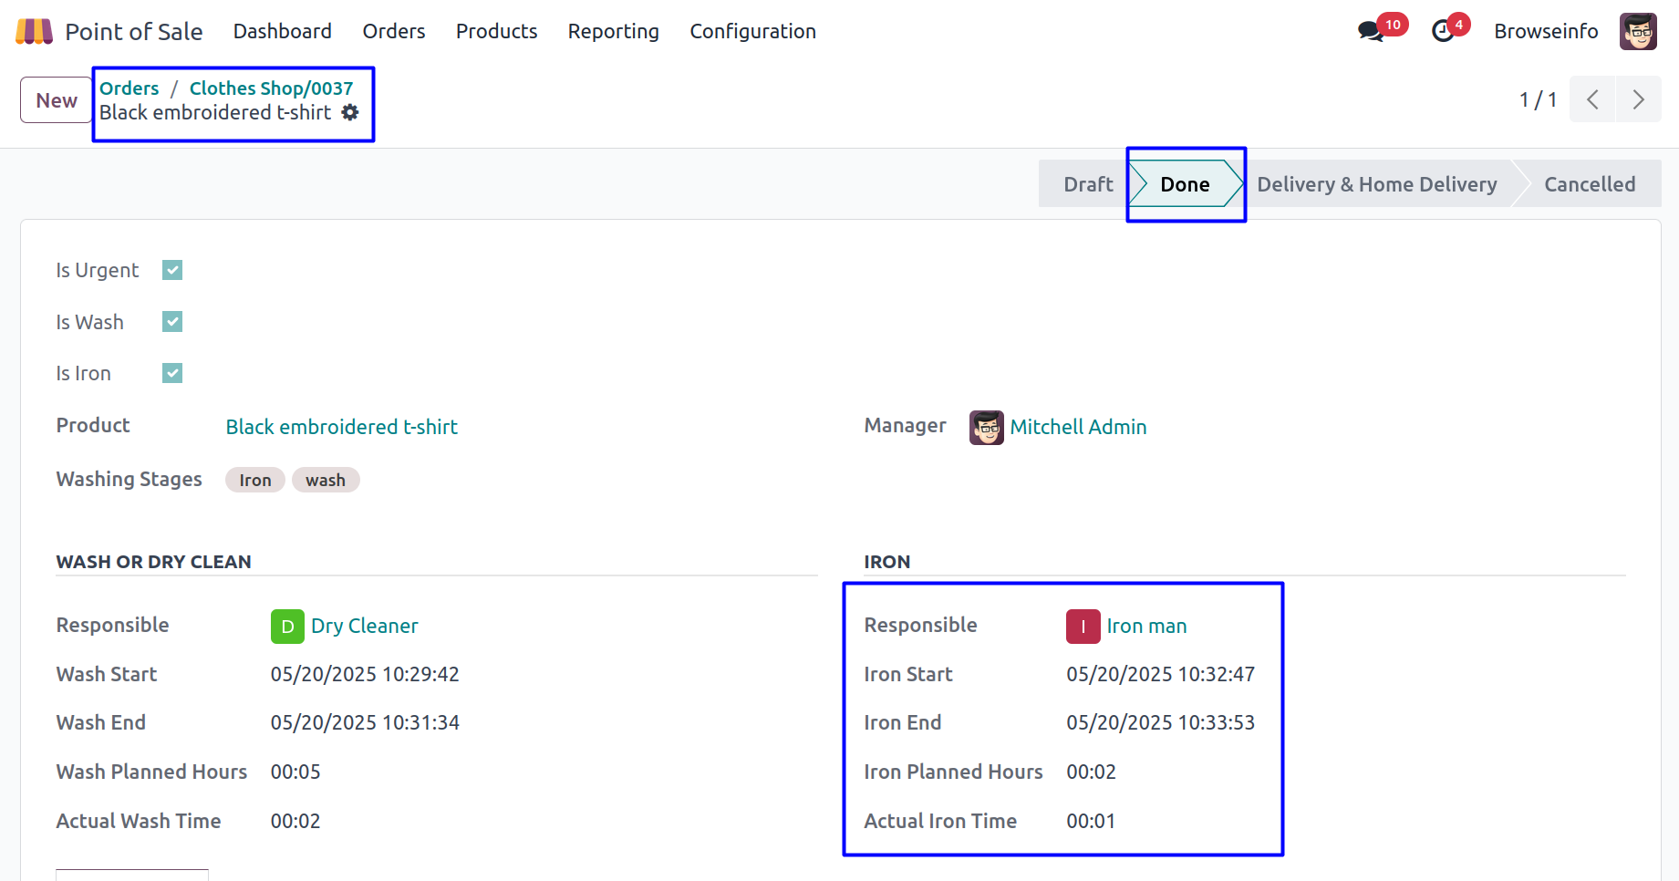Viewport: 1679px width, 881px height.
Task: Open the gear actions menu
Action: point(350,112)
